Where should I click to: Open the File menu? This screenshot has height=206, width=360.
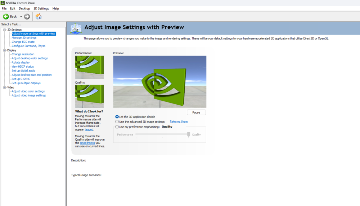coord(4,9)
